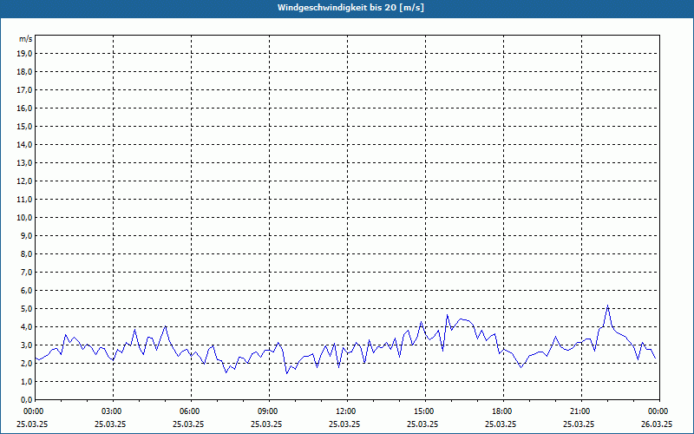Select the 19,0 y-axis label
The height and width of the screenshot is (434, 694).
coord(24,53)
